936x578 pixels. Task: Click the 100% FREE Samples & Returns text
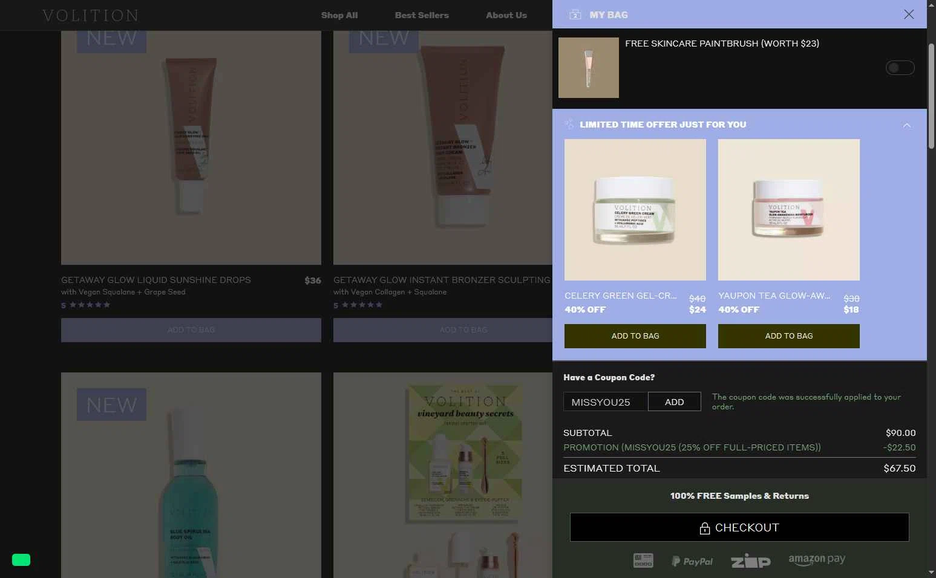click(x=739, y=496)
